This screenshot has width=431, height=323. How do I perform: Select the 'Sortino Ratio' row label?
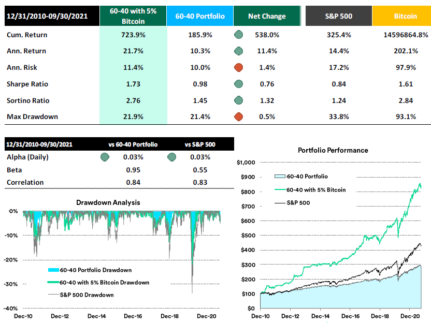28,100
